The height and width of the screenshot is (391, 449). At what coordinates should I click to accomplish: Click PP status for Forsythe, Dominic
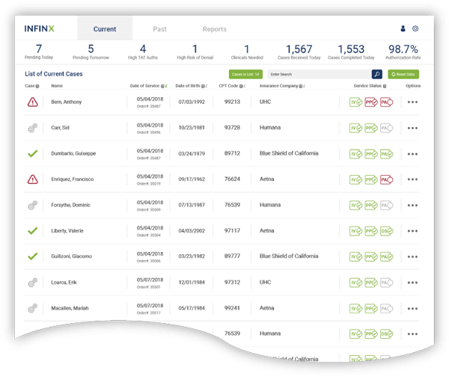point(371,206)
